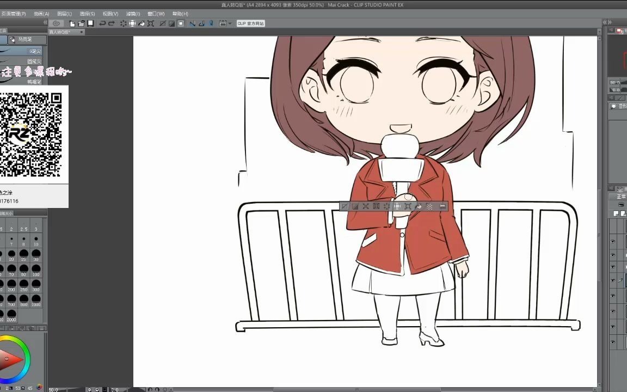This screenshot has width=627, height=392.
Task: Click the Fill bucket in the floating selection launcher
Action: click(419, 206)
